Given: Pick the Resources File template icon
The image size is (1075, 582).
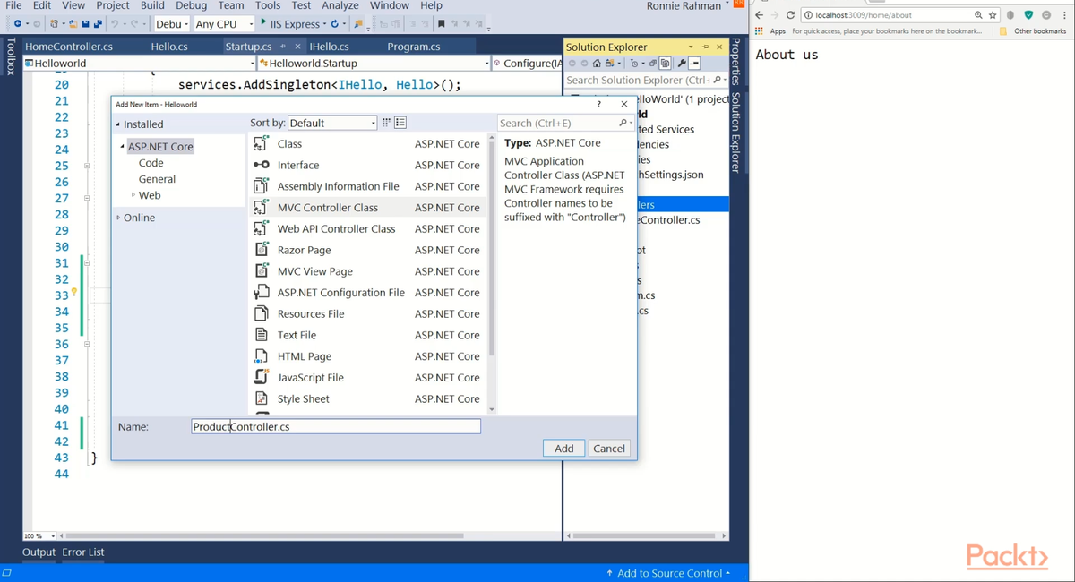Looking at the screenshot, I should click(261, 313).
